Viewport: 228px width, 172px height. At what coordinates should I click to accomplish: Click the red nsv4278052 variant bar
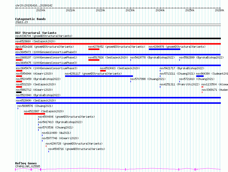[94, 49]
